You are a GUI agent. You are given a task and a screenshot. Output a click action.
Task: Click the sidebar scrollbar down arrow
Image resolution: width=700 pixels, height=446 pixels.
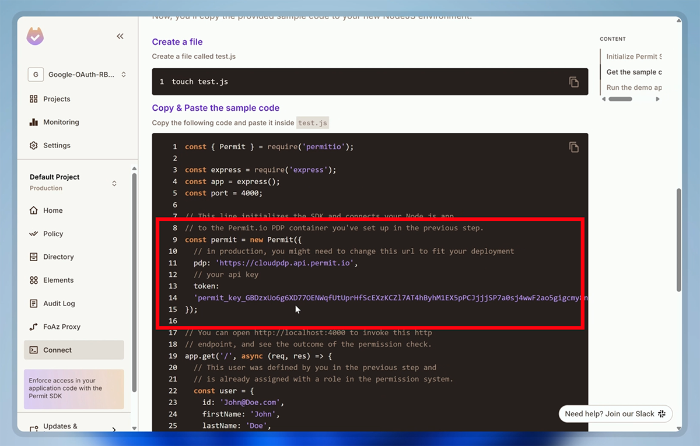(134, 429)
